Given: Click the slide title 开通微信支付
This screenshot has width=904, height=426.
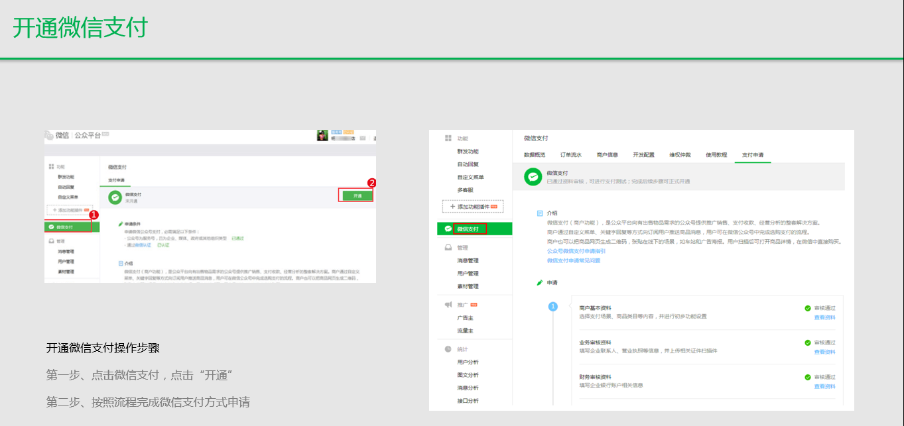Looking at the screenshot, I should (x=80, y=28).
